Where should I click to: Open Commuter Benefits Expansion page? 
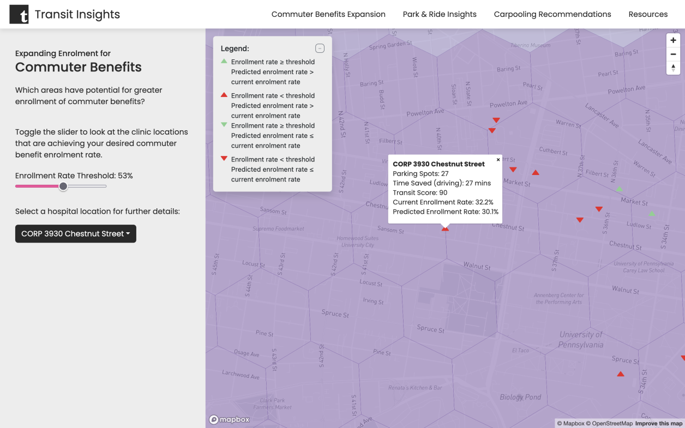[x=328, y=14]
